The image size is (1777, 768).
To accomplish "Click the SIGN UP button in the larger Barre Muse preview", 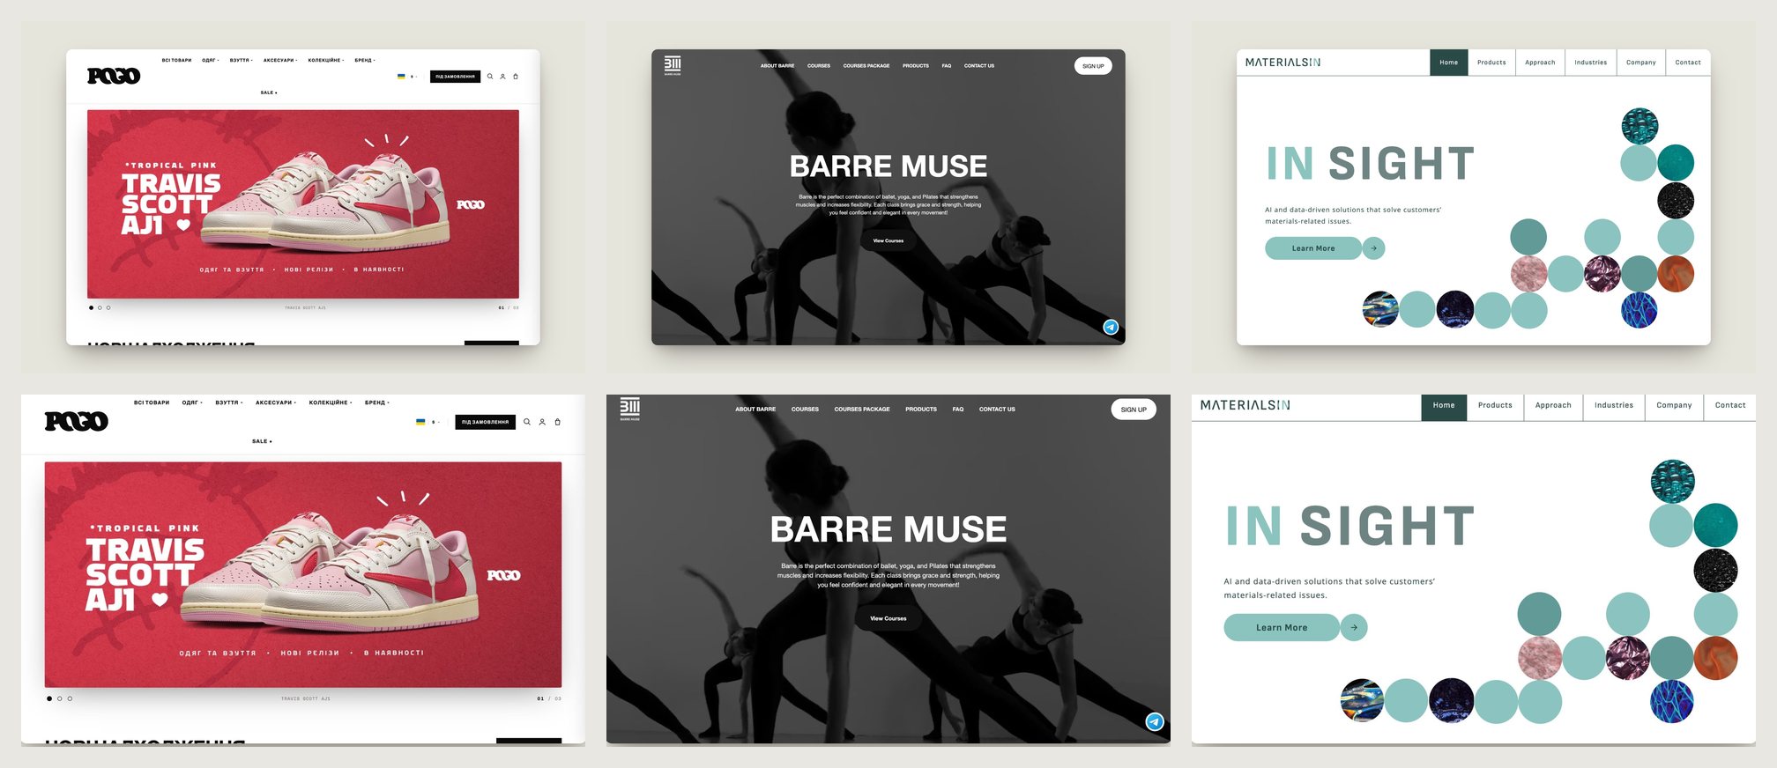I will (1134, 410).
